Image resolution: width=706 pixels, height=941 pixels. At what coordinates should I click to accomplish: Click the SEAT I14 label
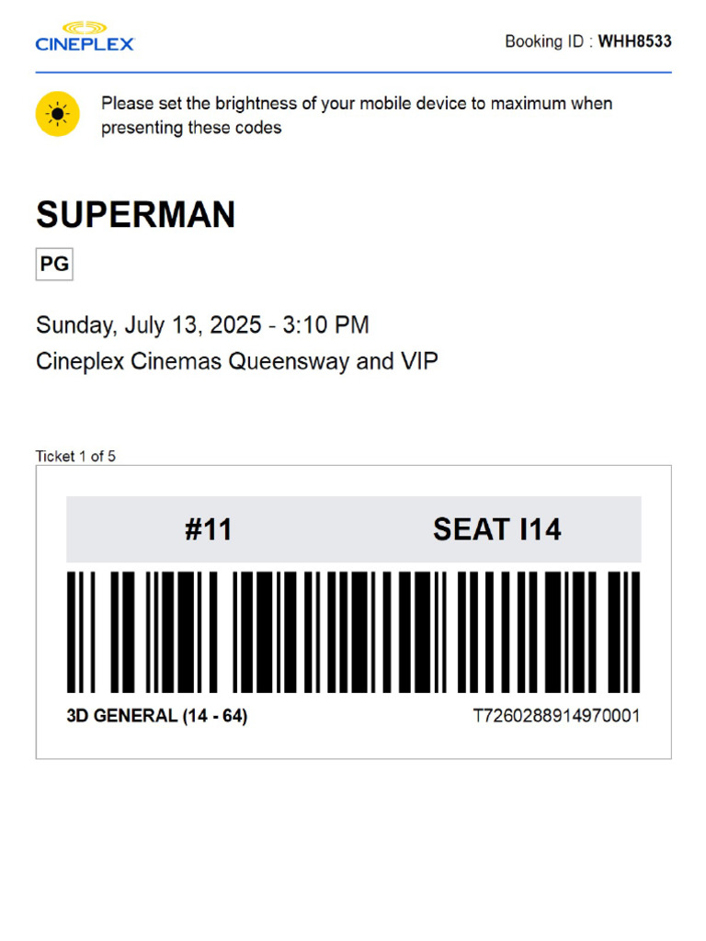coord(496,529)
